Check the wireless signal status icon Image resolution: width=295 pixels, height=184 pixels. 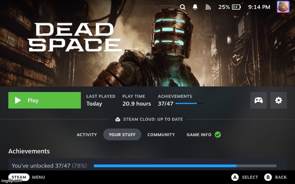pos(208,7)
